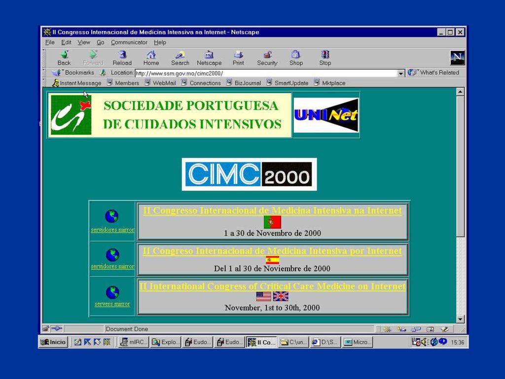
Task: Open Newsgroups from the component bar
Action: pos(416,329)
